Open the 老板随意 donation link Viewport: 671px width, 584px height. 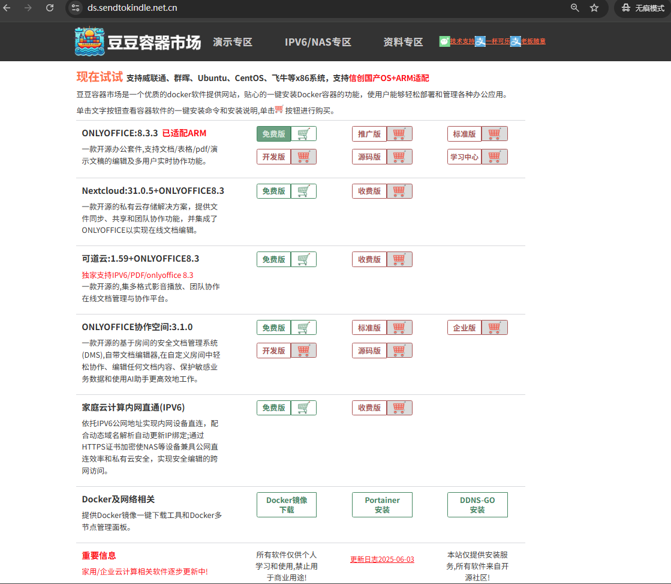click(x=534, y=41)
